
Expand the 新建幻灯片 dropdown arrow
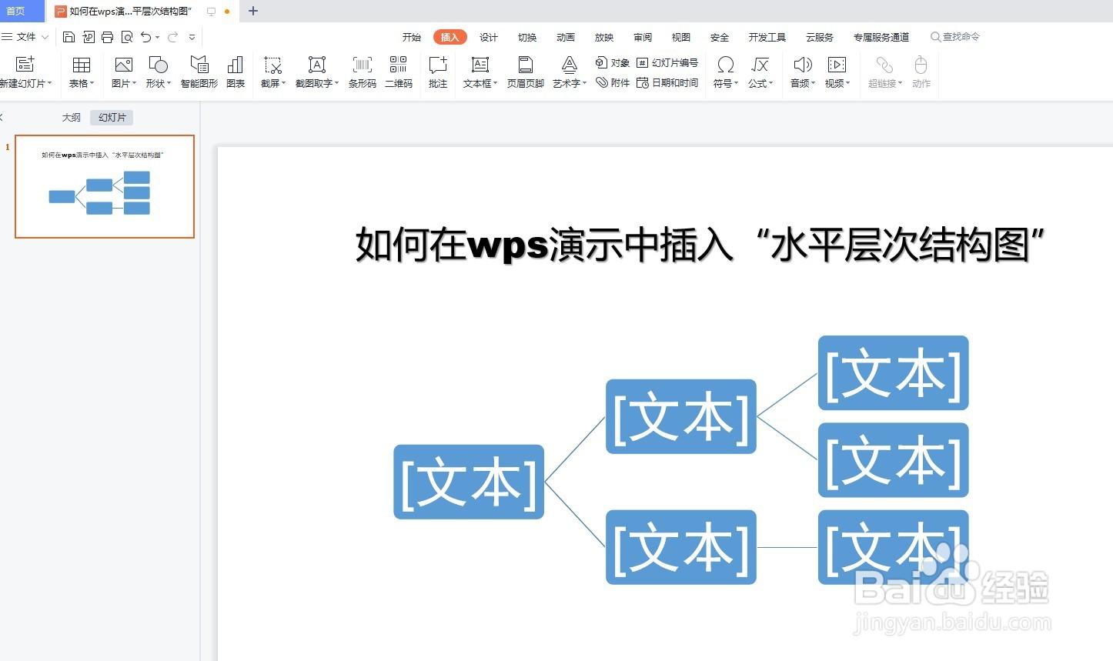[x=50, y=83]
